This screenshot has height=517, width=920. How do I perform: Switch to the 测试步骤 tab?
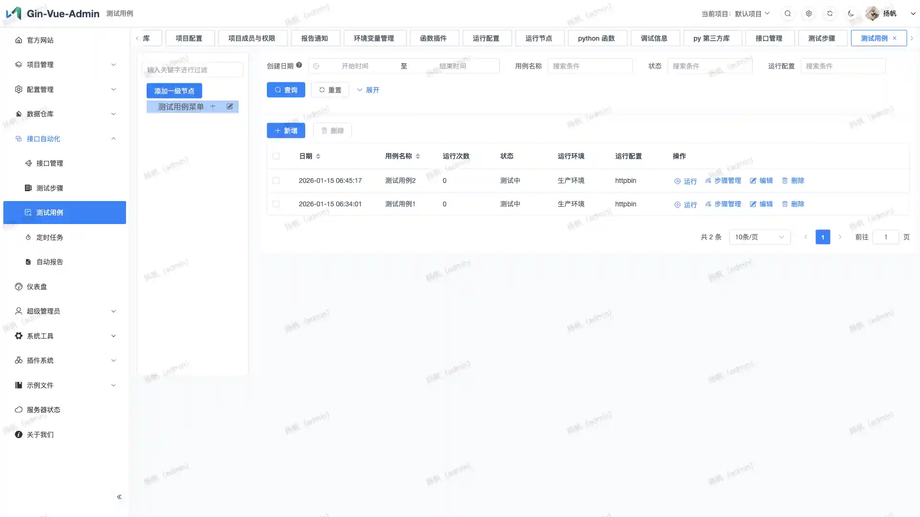pyautogui.click(x=821, y=38)
